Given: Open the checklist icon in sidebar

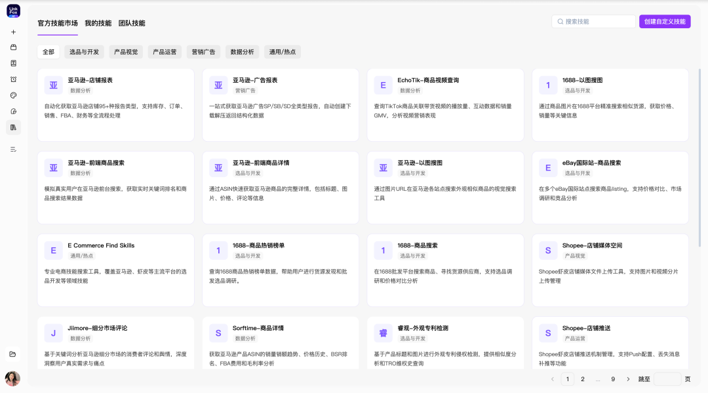Looking at the screenshot, I should pos(14,150).
